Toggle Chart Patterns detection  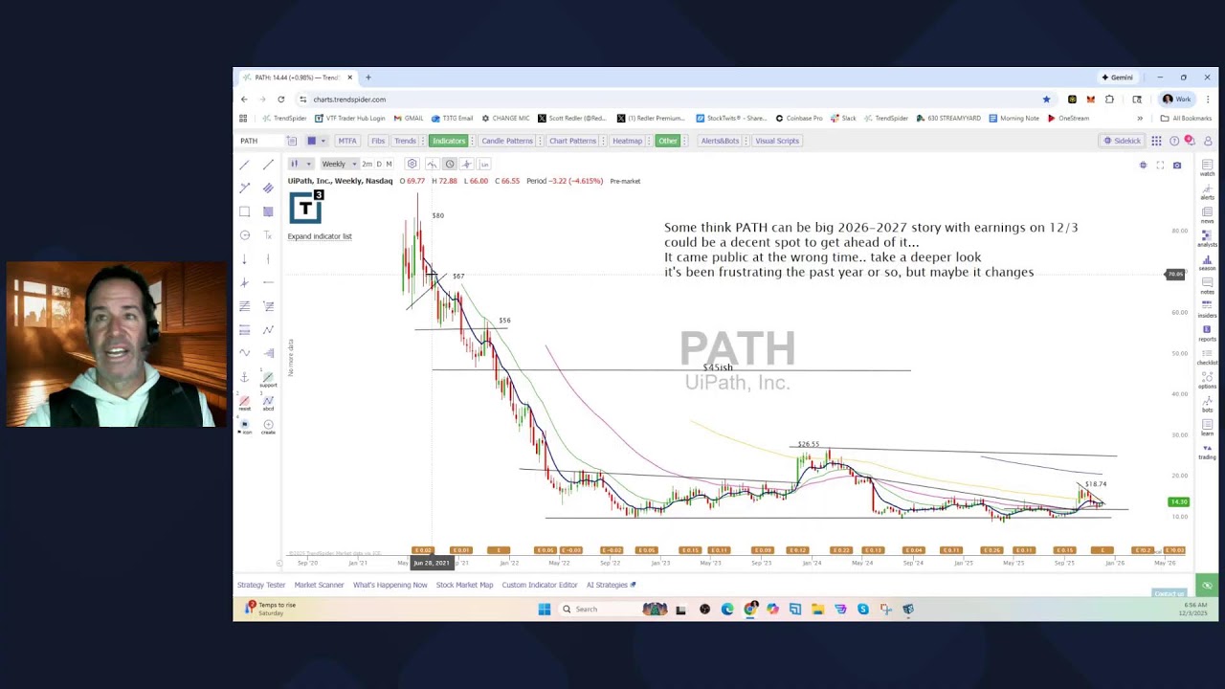(x=572, y=141)
